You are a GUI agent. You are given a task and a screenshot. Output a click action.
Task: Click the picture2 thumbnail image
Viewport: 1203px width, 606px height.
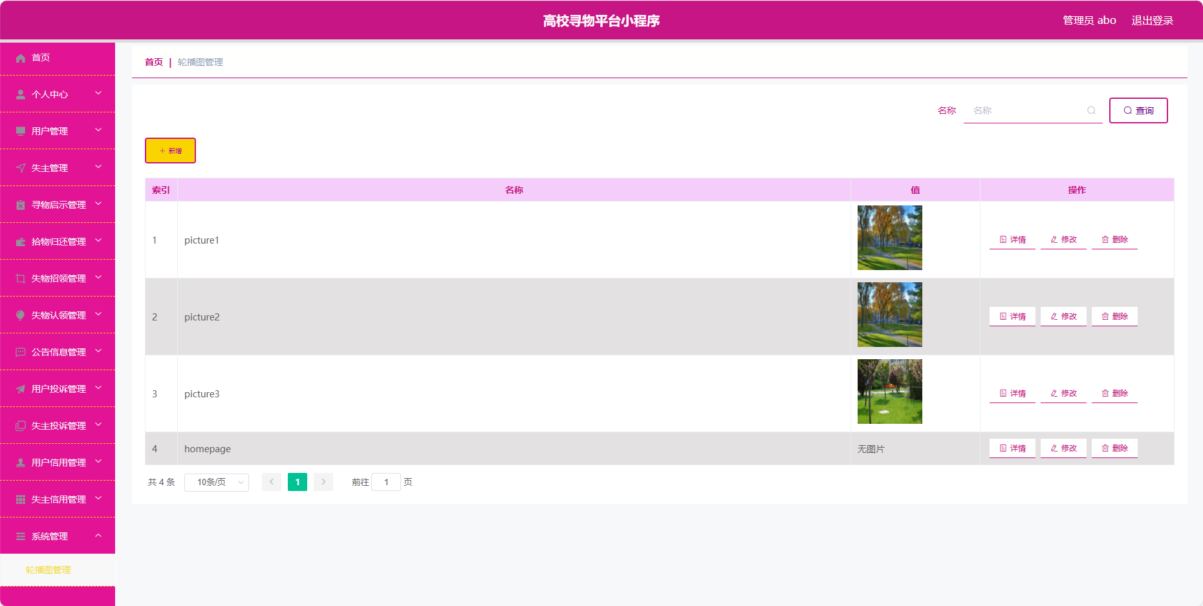click(890, 315)
